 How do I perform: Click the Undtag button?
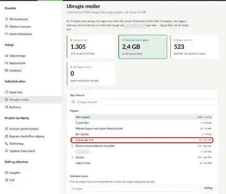click(x=208, y=188)
